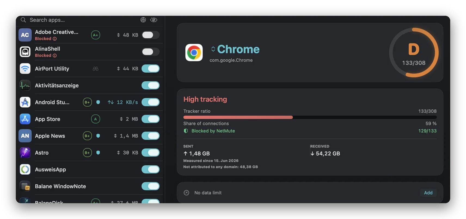Screen dimensions: 466x219
Task: Open the Blocked info icon under Adobe Creative
Action: click(x=55, y=39)
